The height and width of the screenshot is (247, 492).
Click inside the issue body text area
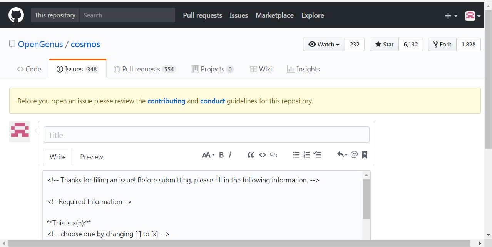point(203,205)
